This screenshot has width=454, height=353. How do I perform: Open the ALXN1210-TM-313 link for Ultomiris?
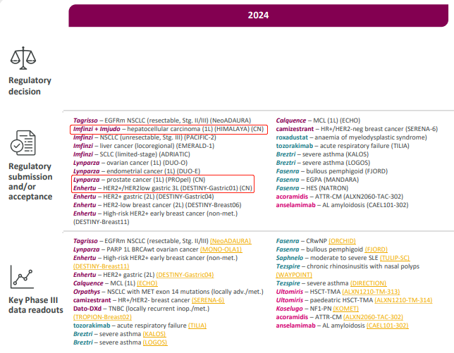371,292
